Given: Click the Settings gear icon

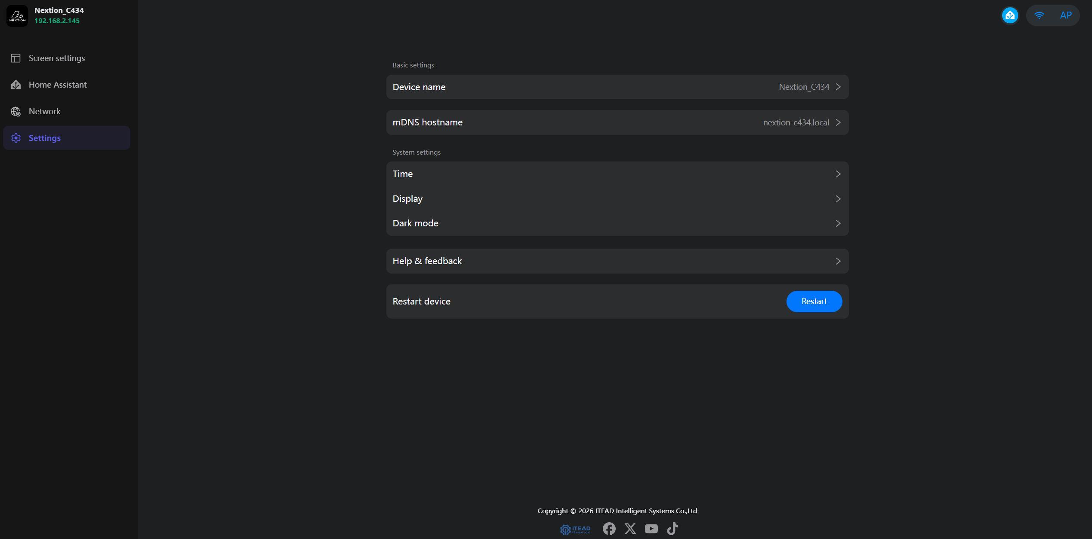Looking at the screenshot, I should (16, 138).
